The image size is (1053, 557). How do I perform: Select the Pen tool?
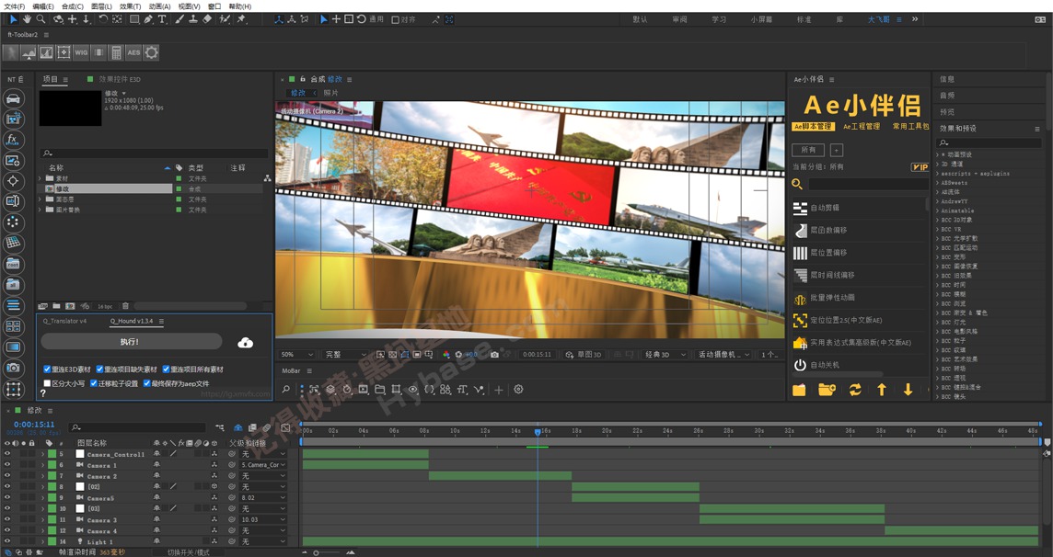(x=148, y=19)
